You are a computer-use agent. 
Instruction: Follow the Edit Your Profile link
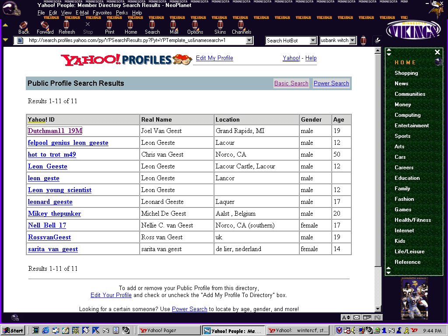tap(111, 295)
